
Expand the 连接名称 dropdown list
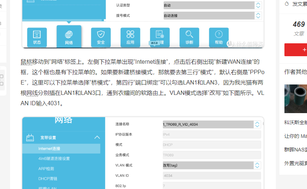[x=212, y=125]
